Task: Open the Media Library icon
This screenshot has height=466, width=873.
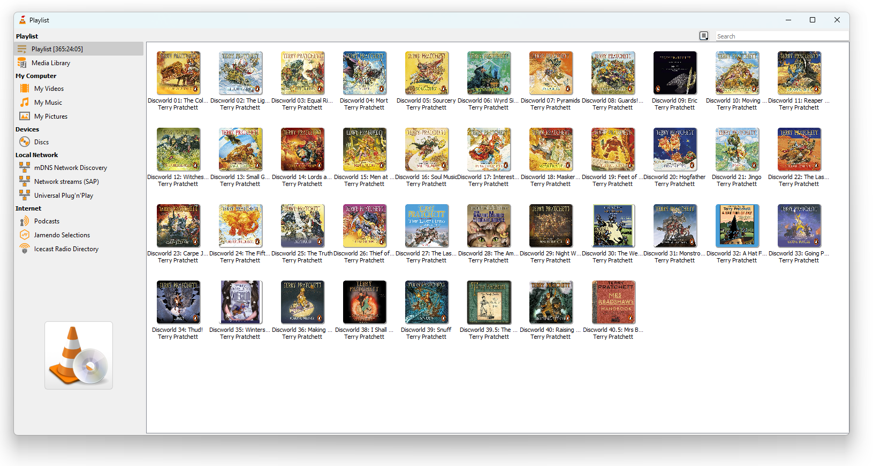Action: (x=22, y=63)
